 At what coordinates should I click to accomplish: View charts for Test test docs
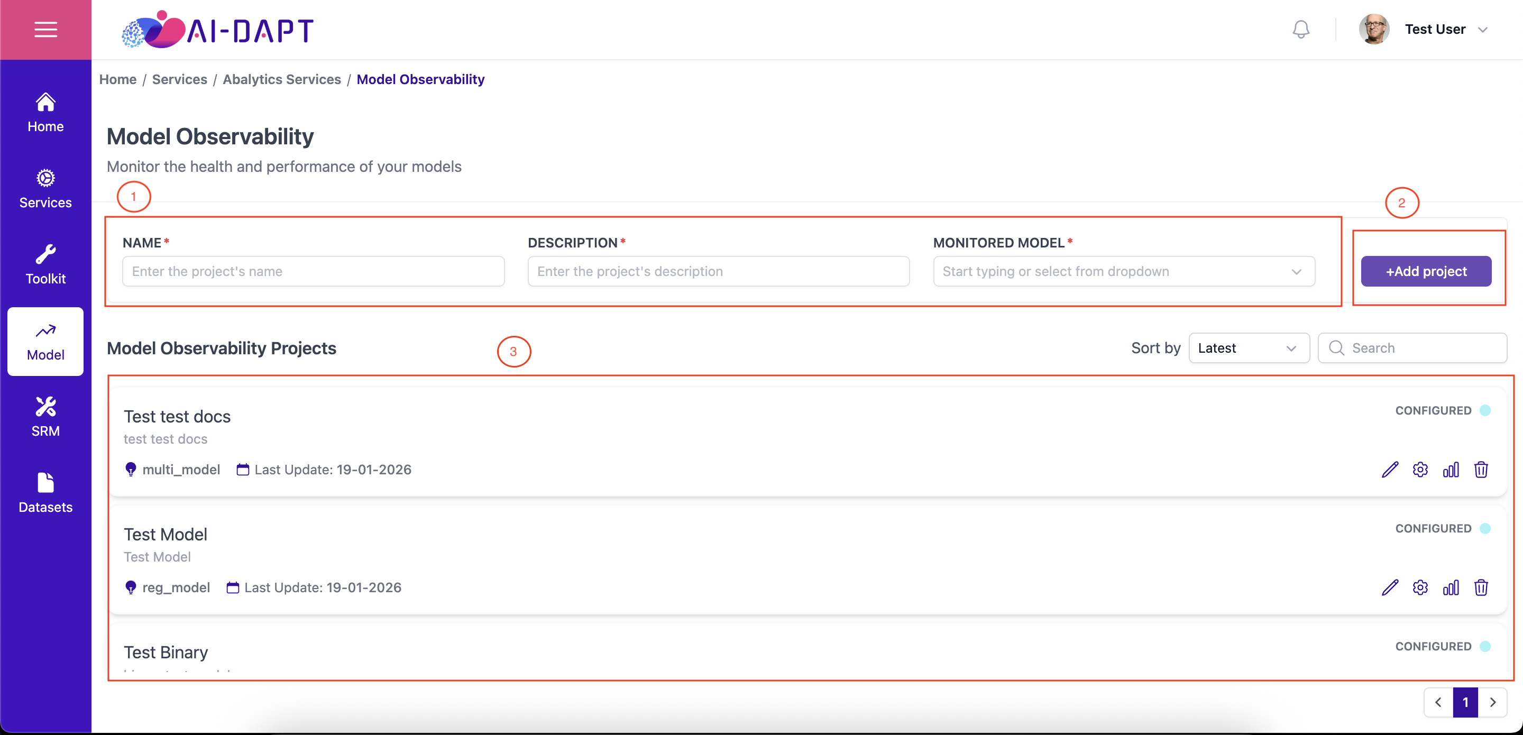(x=1451, y=470)
